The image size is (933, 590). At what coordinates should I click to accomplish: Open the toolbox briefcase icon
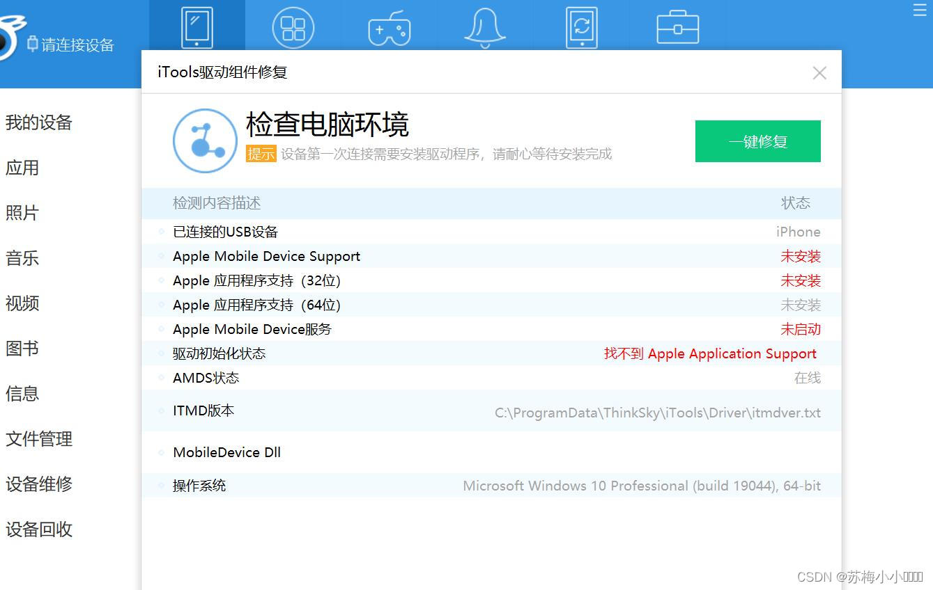point(678,27)
